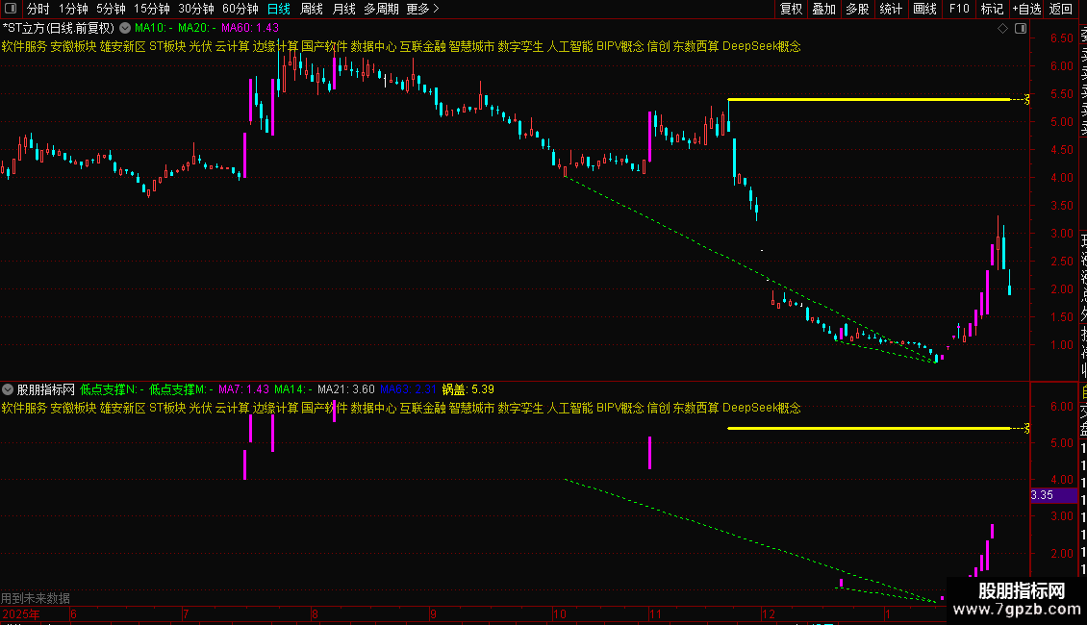Click 返回 to go back
The image size is (1087, 625).
coord(1061,9)
